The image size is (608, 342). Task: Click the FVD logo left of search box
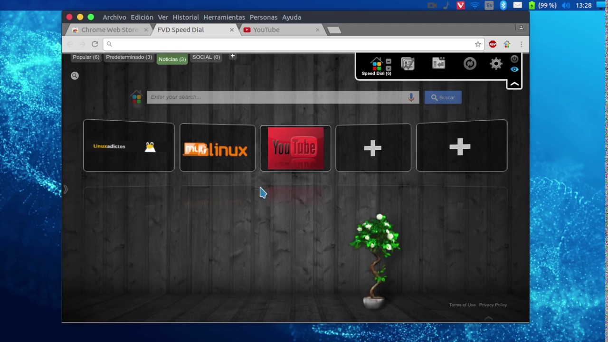click(x=137, y=97)
